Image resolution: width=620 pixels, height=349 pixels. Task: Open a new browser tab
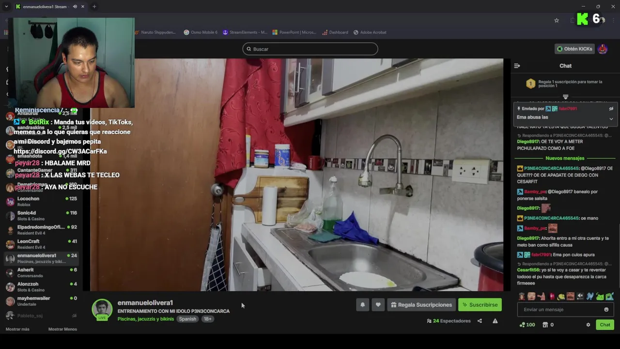94,7
